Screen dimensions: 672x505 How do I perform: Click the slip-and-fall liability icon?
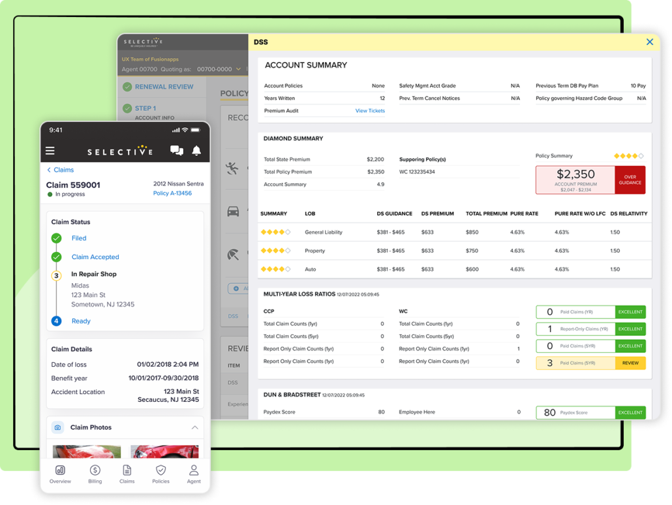click(232, 168)
